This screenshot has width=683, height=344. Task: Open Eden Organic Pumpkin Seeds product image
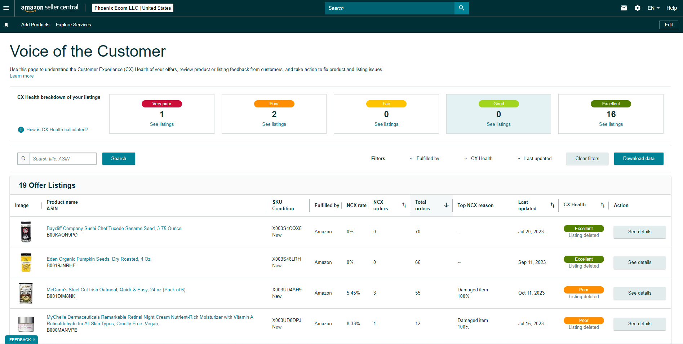click(26, 263)
